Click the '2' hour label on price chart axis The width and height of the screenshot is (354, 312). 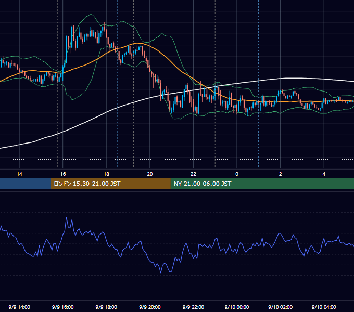point(281,174)
